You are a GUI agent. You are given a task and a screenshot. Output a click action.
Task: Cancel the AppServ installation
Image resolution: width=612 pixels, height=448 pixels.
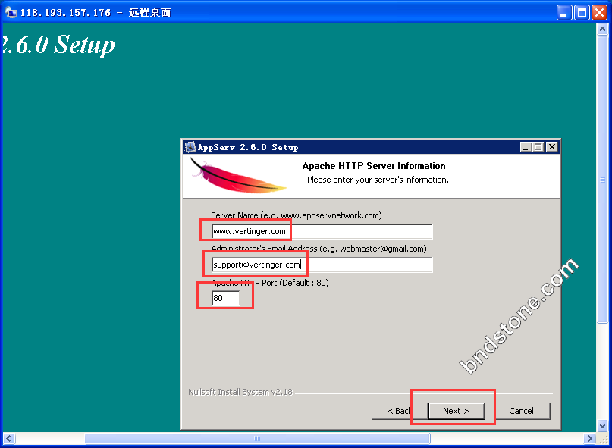[521, 411]
